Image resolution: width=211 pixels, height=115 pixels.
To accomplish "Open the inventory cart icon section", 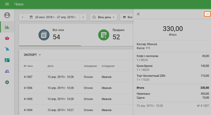I will point(7,49).
